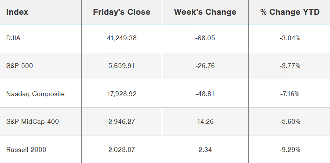Click S&P 500 closing value 5,659.91
This screenshot has height=163, width=330.
click(122, 66)
